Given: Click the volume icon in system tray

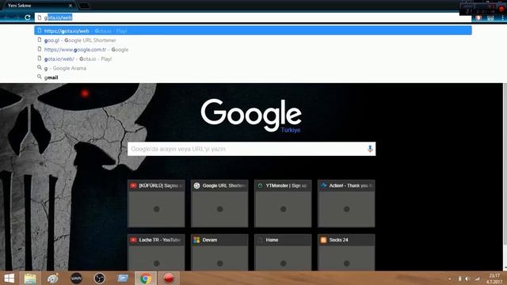Looking at the screenshot, I should 467,279.
